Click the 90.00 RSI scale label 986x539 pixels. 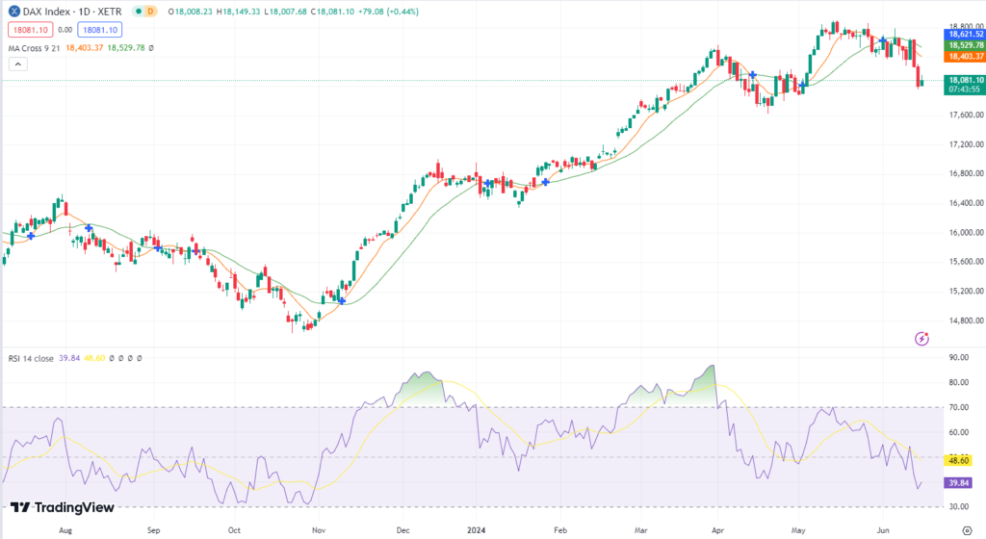(958, 357)
